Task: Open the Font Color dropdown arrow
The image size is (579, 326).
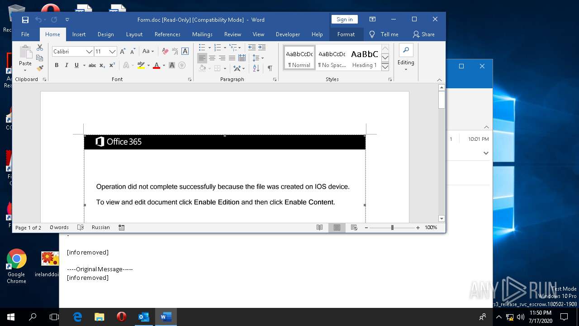Action: point(163,65)
